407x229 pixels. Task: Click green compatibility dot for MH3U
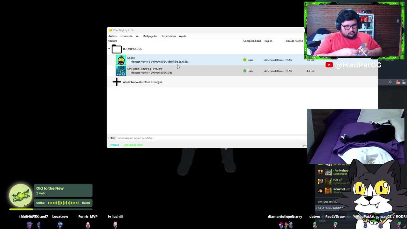click(x=245, y=60)
